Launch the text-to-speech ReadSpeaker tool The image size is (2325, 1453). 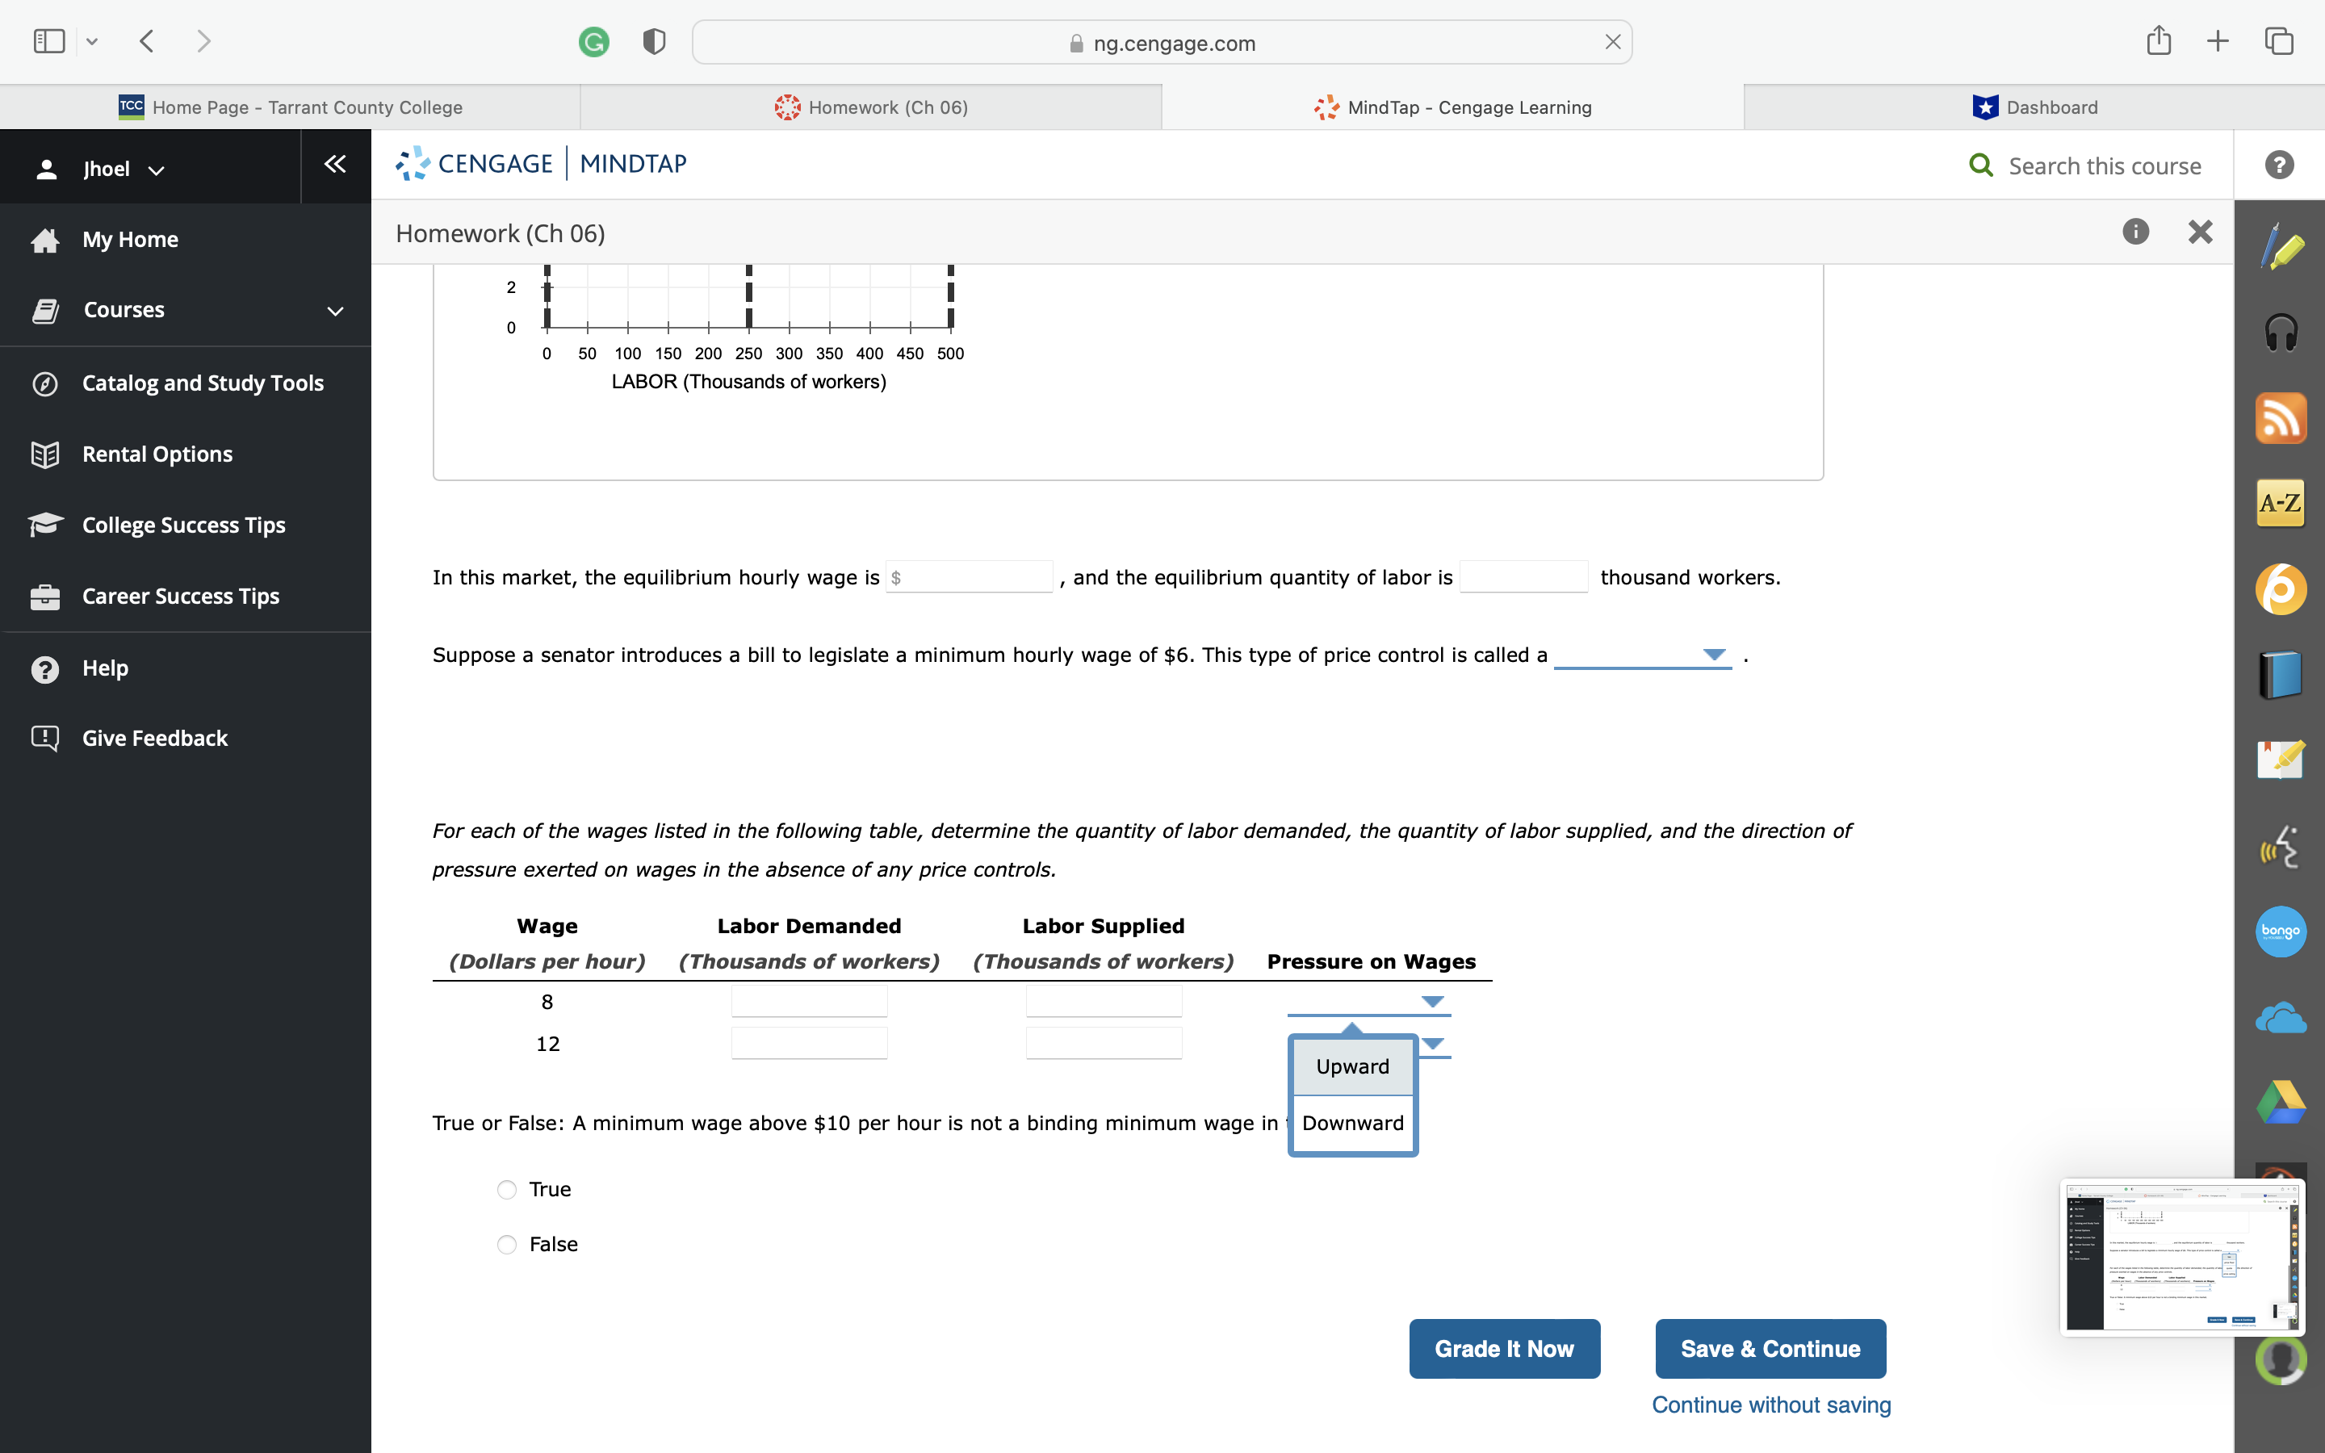pos(2281,847)
